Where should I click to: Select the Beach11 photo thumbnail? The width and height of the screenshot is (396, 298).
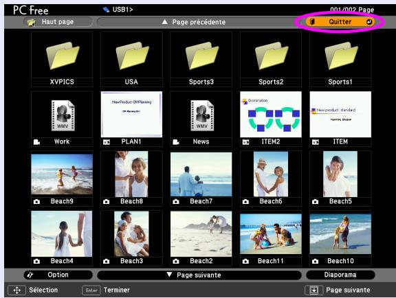271,234
